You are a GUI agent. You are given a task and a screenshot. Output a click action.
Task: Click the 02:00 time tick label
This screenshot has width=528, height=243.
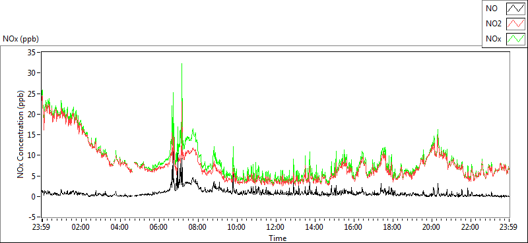[81, 227]
